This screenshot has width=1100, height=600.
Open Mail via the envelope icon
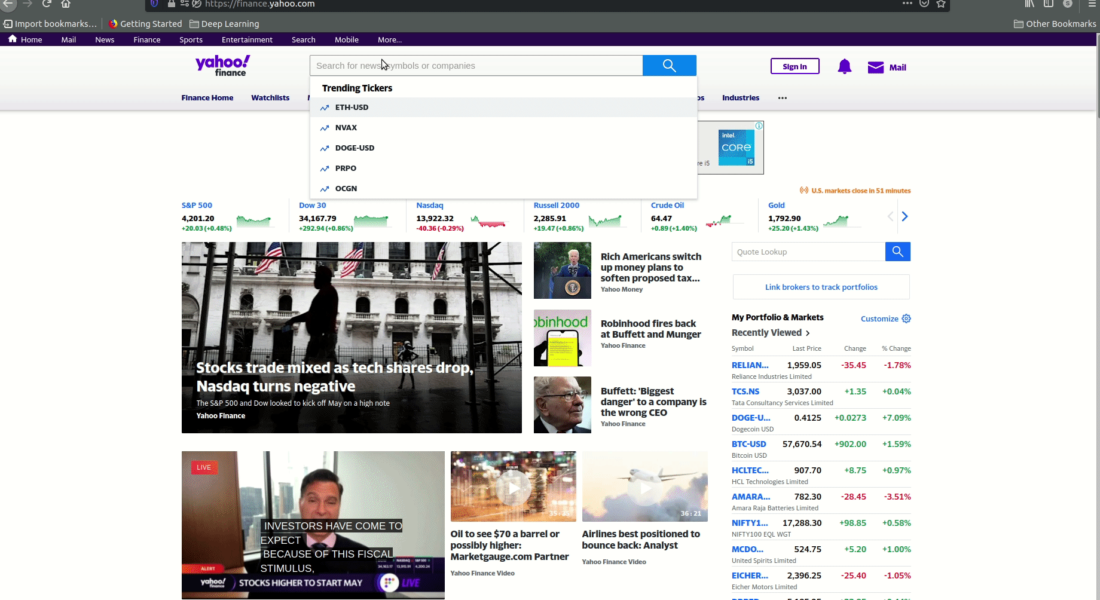click(x=876, y=67)
